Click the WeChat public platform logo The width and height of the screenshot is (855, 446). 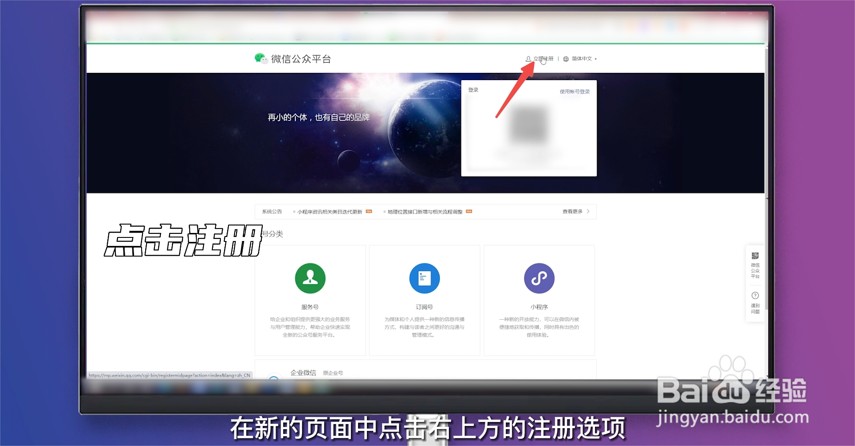(x=262, y=58)
